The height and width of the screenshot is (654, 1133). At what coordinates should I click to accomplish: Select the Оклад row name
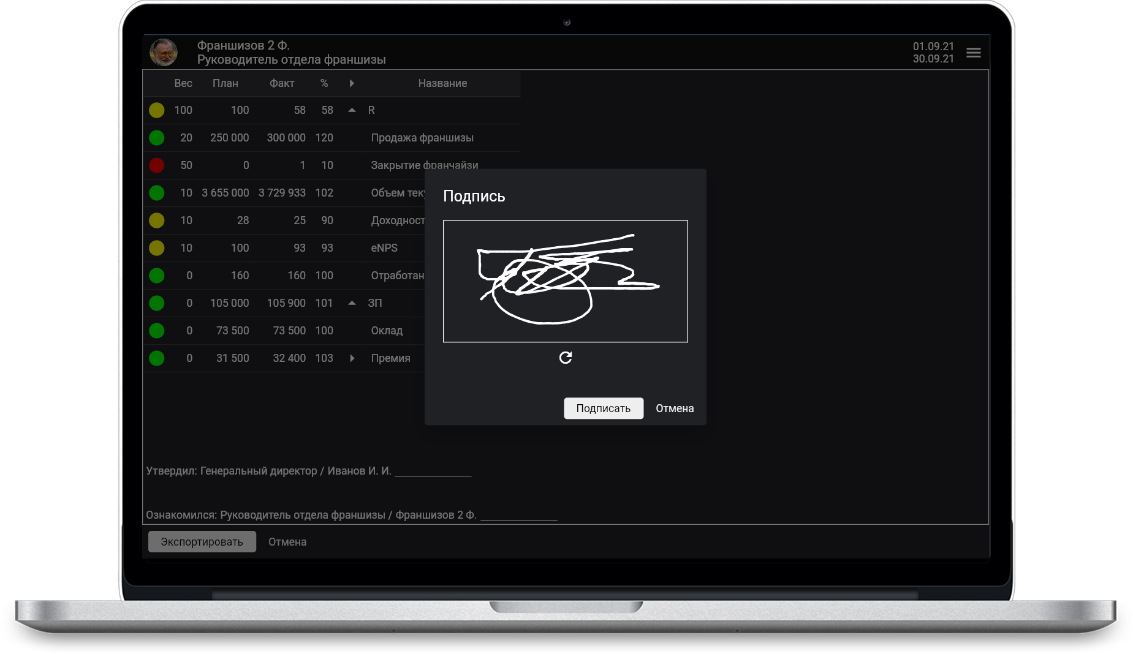(387, 331)
